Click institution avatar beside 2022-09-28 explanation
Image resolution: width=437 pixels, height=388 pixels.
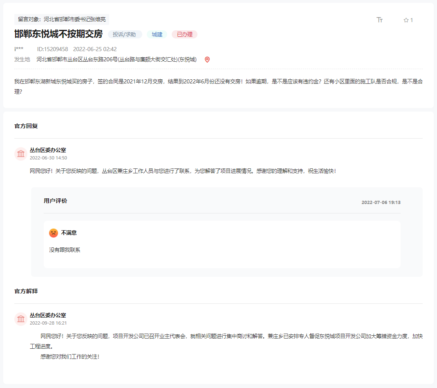pos(20,319)
